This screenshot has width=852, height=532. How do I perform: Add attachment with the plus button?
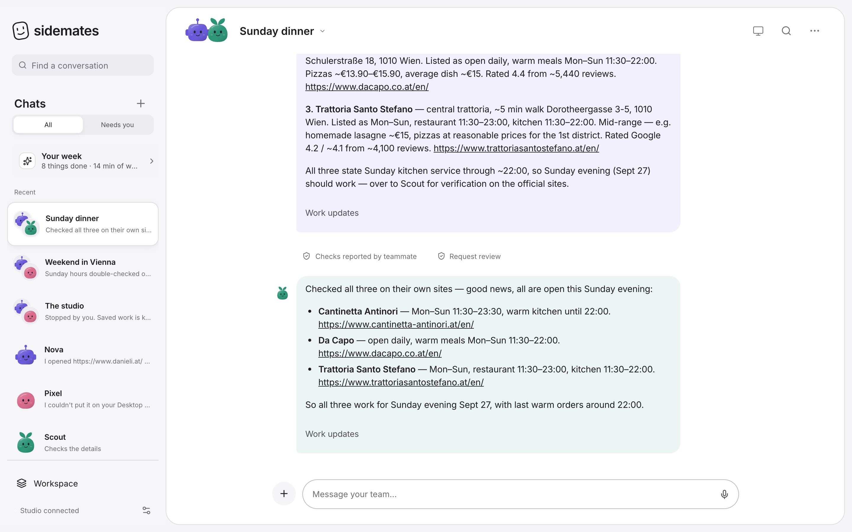coord(284,494)
